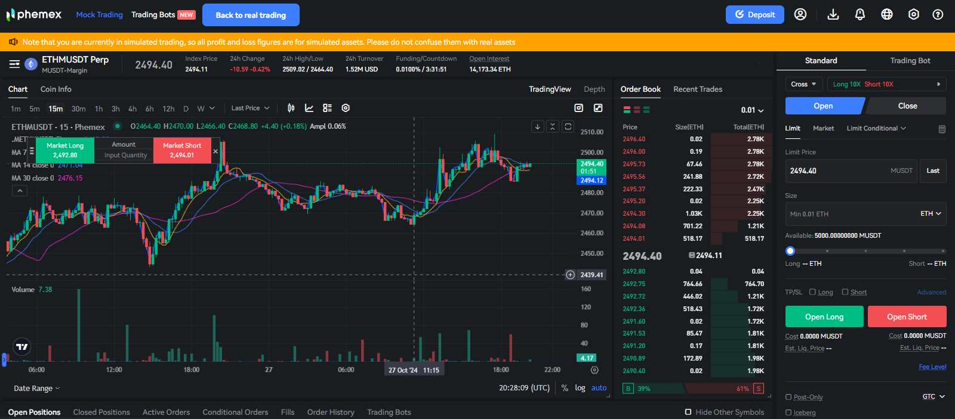Open the 0.01 order book precision dropdown

[752, 110]
